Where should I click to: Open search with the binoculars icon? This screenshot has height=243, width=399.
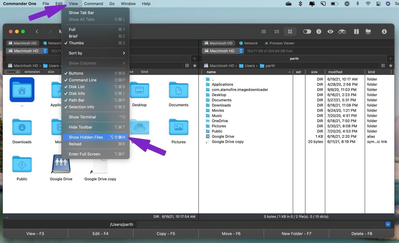[342, 31]
